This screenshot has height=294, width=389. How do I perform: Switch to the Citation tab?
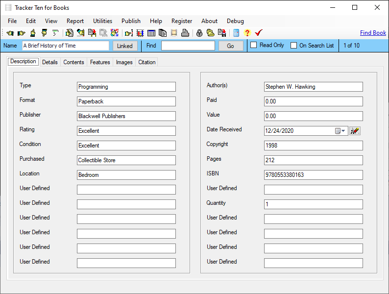[x=146, y=62]
